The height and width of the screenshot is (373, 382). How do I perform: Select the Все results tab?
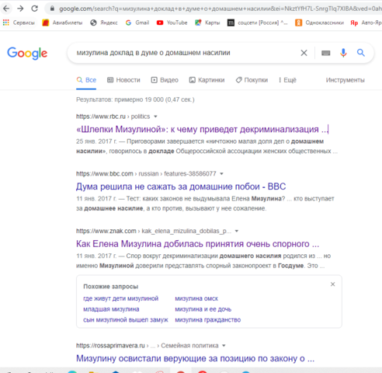86,80
